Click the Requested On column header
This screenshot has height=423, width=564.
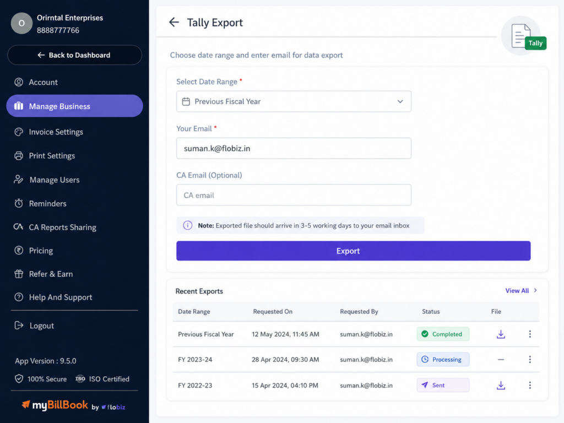(x=273, y=312)
